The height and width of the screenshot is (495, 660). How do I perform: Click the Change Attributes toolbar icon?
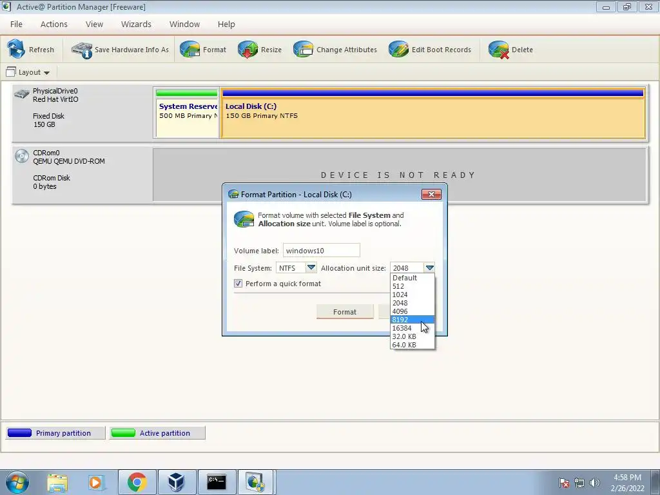[x=304, y=49]
